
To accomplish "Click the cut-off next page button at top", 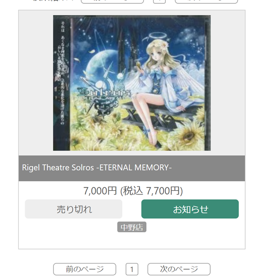I will pos(206,1).
